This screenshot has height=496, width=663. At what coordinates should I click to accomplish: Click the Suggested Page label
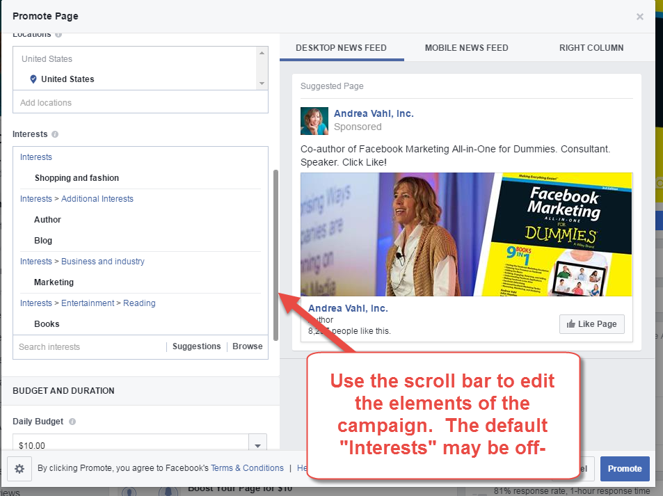[332, 86]
